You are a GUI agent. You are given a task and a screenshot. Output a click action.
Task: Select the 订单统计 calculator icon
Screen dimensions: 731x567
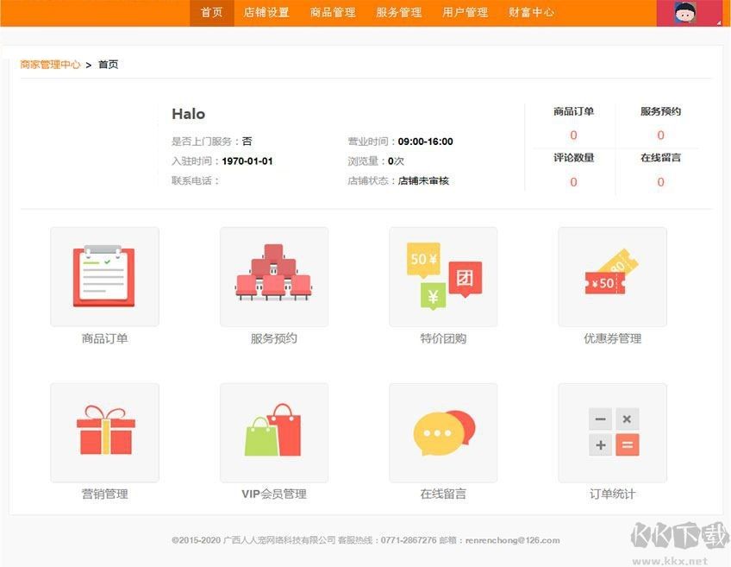[x=612, y=432]
